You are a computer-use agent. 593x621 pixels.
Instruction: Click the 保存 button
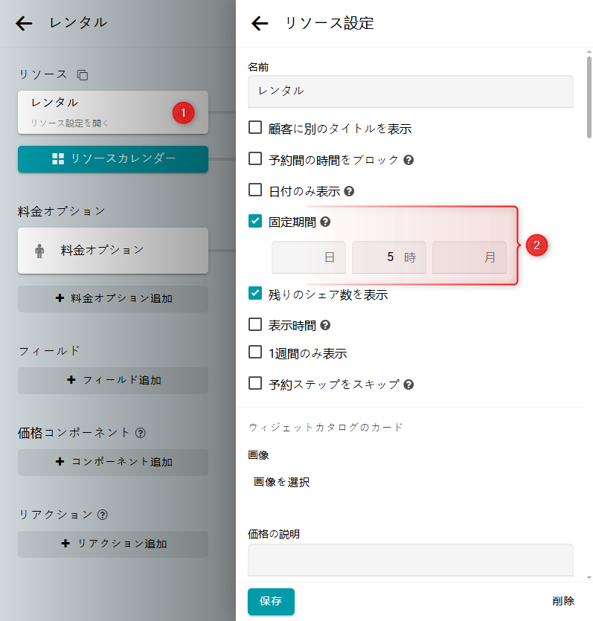click(x=271, y=601)
